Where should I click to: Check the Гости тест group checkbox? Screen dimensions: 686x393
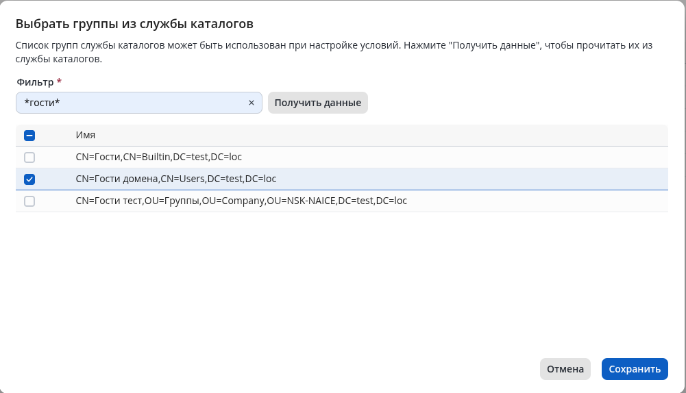pyautogui.click(x=29, y=201)
